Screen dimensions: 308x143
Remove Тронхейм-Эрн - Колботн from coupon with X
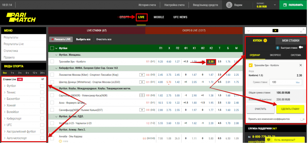click(x=300, y=65)
